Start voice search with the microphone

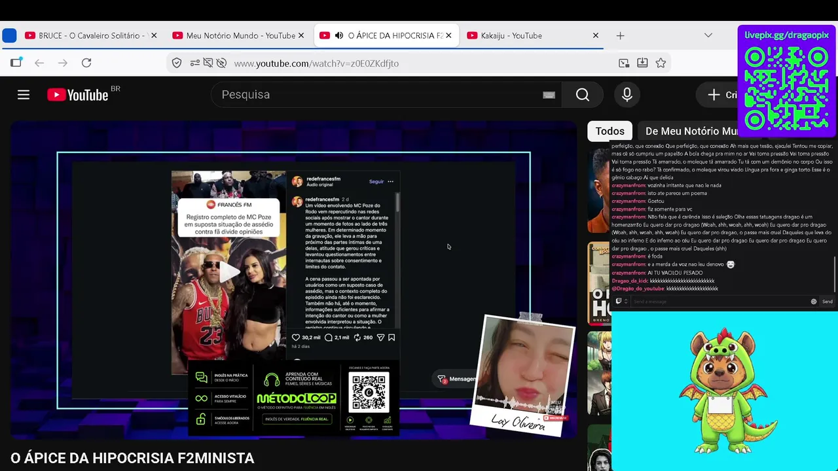627,95
